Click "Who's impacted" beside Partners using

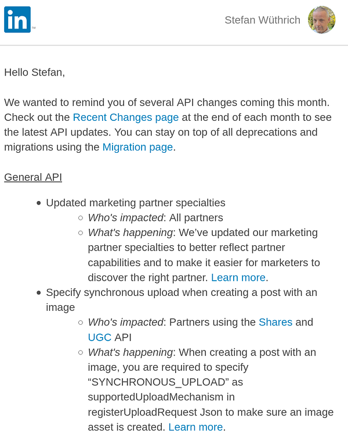coord(125,322)
